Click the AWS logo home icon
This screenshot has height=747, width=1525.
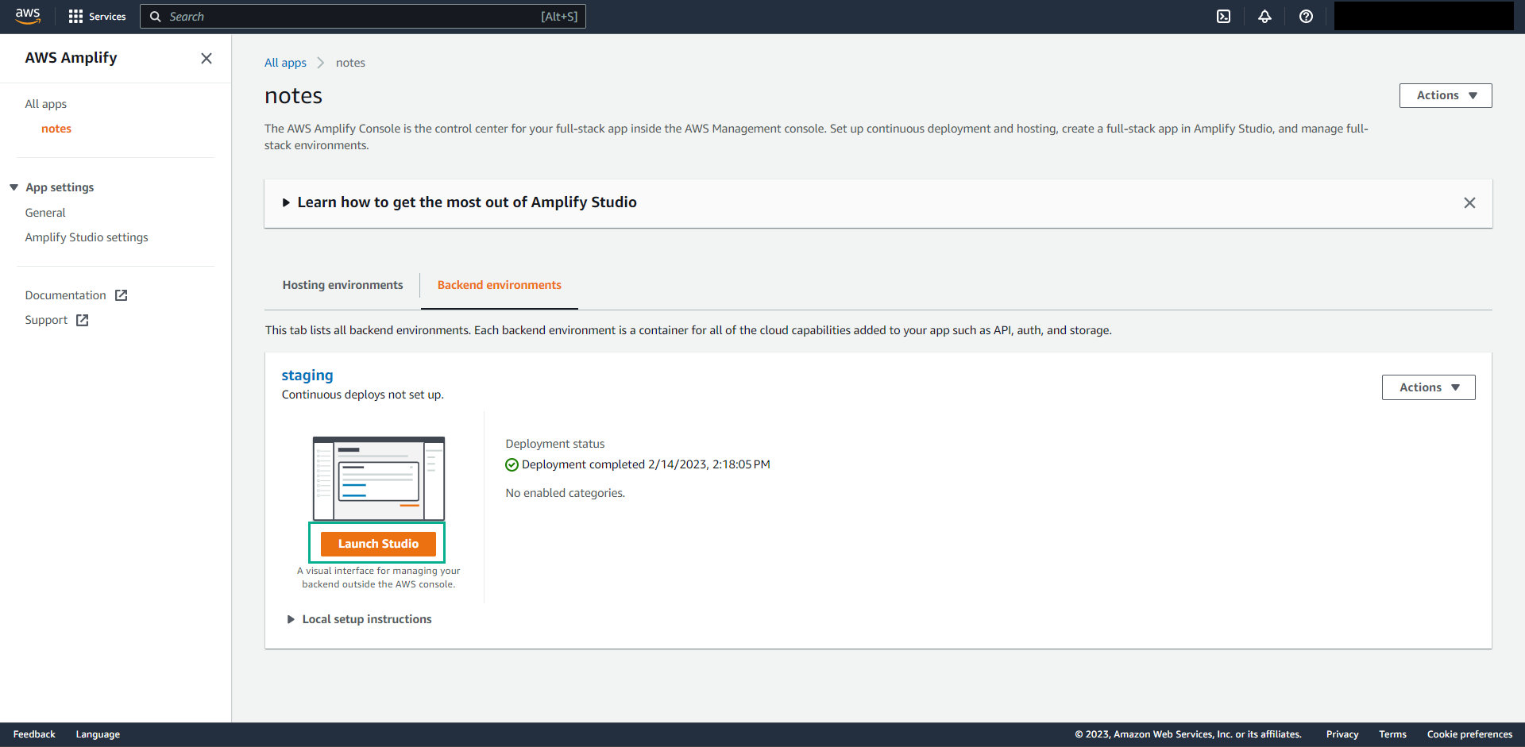[28, 16]
